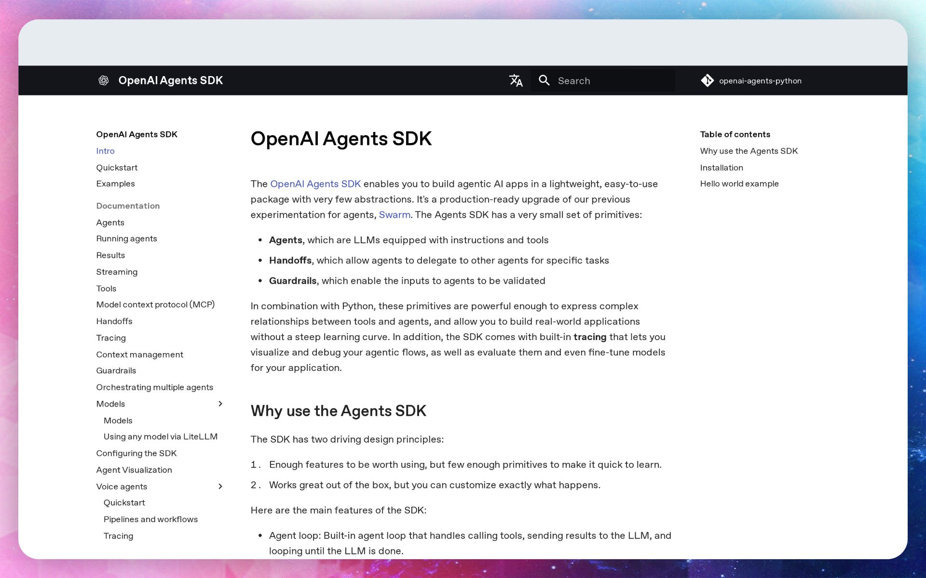This screenshot has height=578, width=926.
Task: Click the Why use the Agents SDK heading
Action: (x=338, y=411)
